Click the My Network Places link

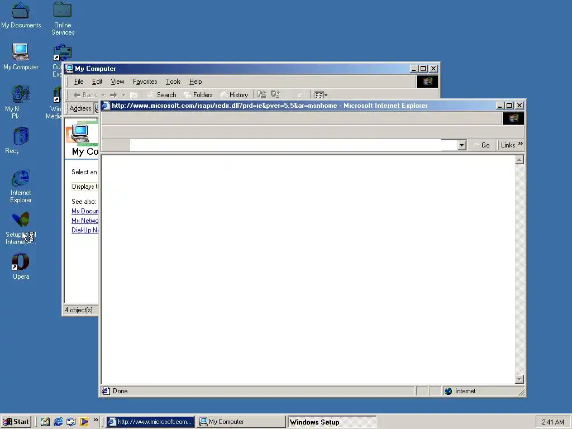(x=85, y=221)
